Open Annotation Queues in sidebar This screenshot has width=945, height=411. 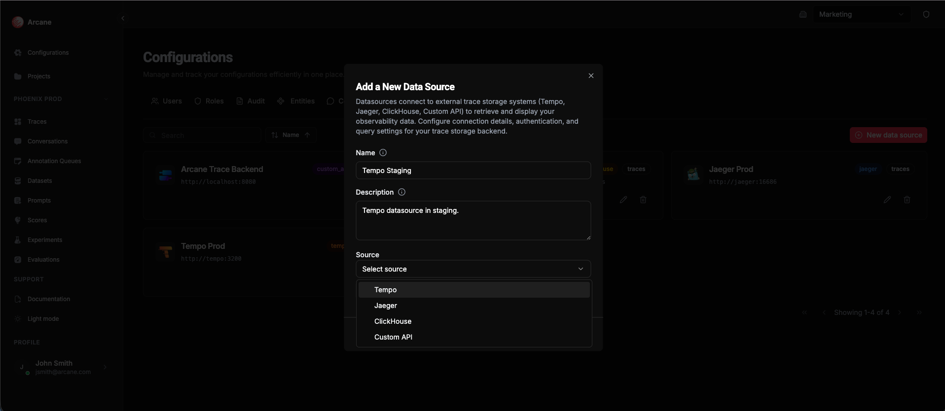54,161
